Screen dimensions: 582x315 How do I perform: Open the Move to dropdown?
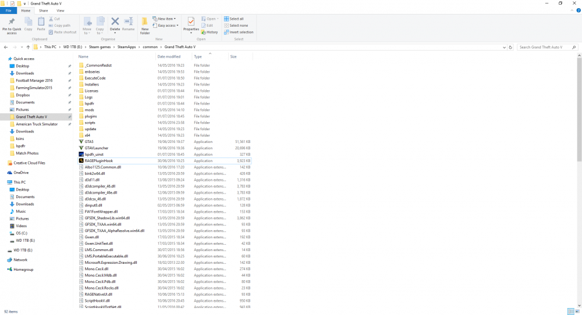[x=87, y=26]
